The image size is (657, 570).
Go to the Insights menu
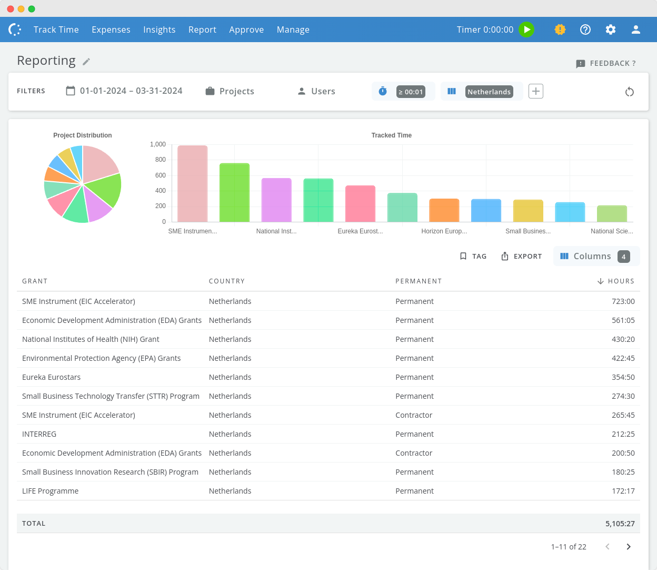coord(159,30)
